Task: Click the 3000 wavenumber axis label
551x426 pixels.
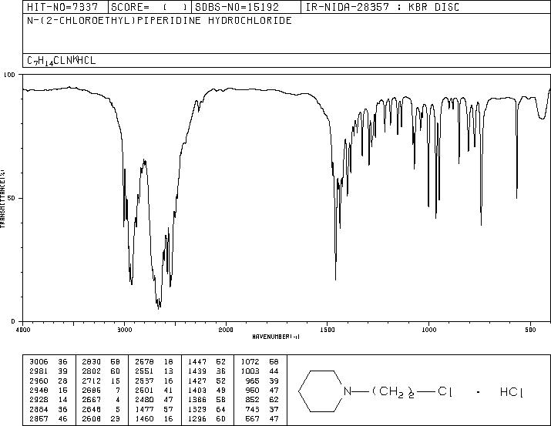Action: tap(124, 330)
